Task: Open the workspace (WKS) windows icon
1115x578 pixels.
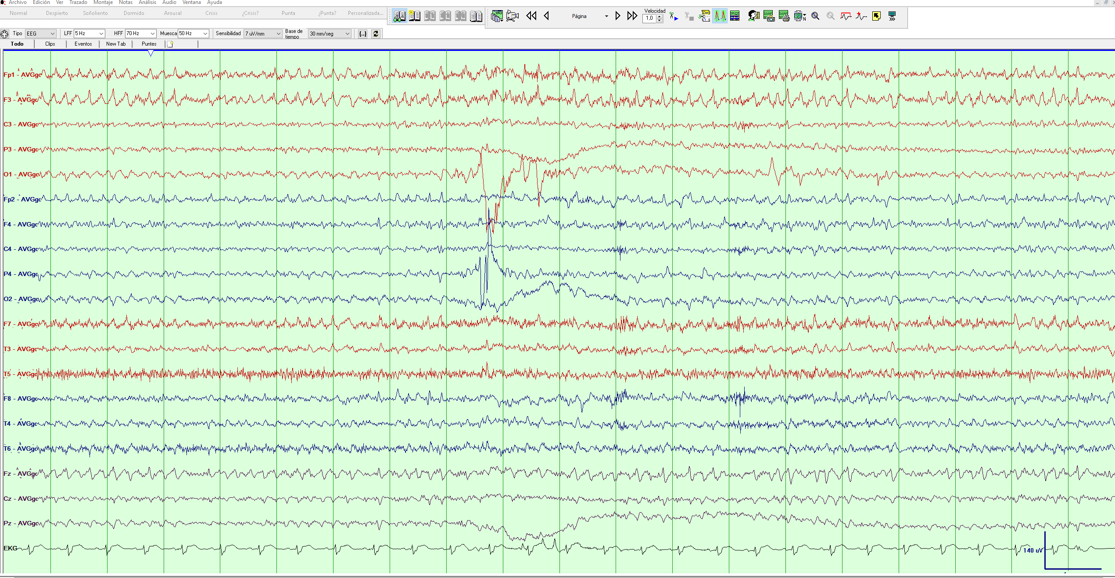Action: point(497,16)
